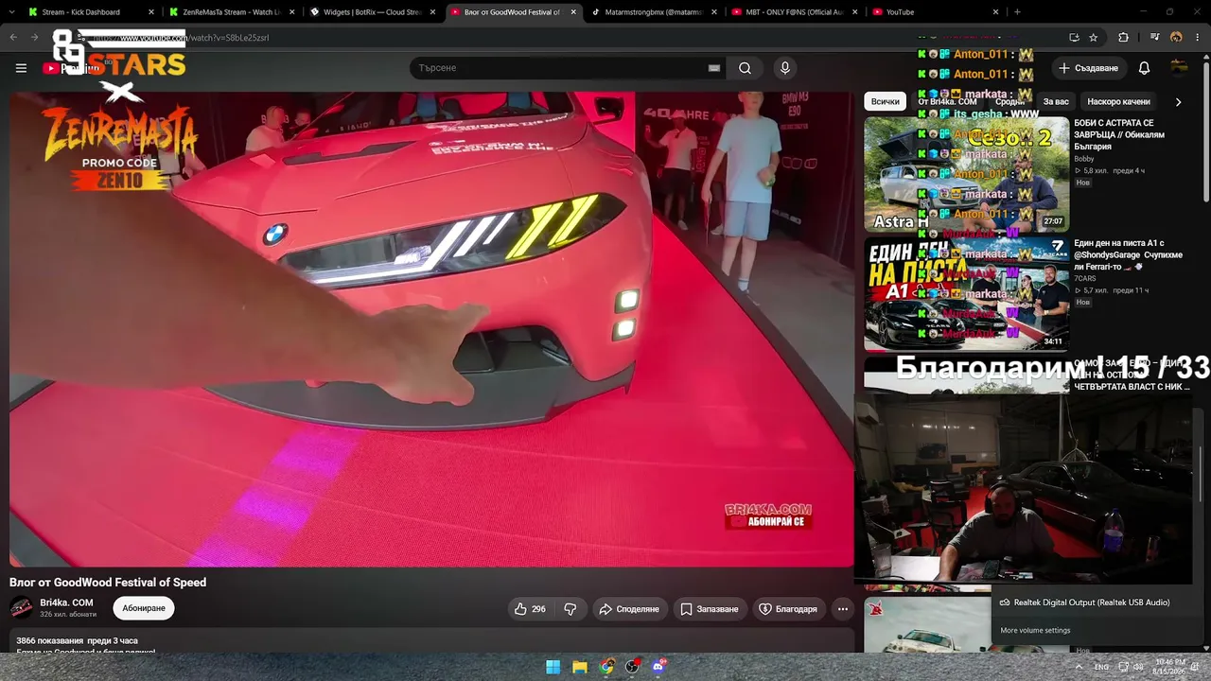Screen dimensions: 1211x681
Task: Click the Запазване save button
Action: coord(710,609)
